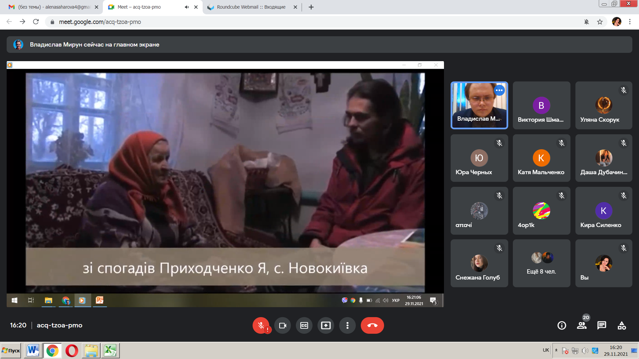
Task: Open the activities icon
Action: 622,325
